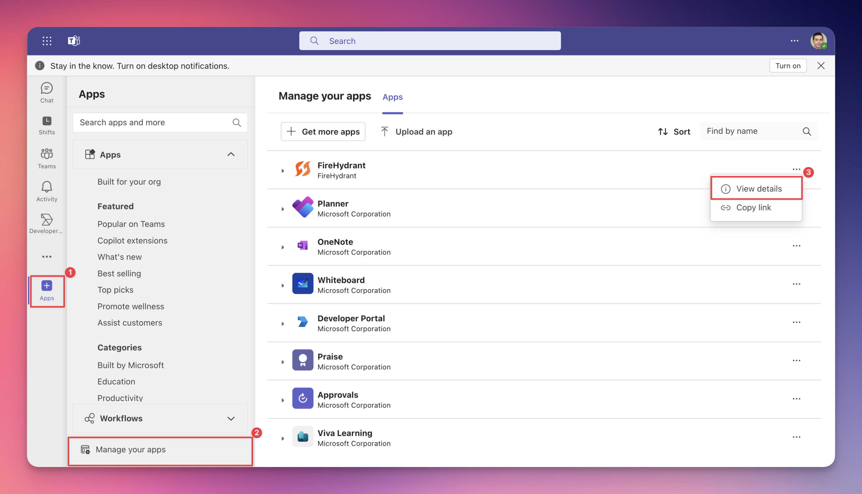Click the FireHydrant app icon
The image size is (862, 494).
(x=302, y=169)
